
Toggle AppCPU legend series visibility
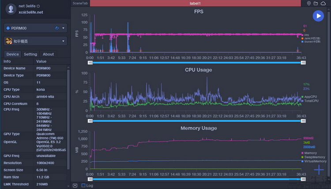(309, 97)
